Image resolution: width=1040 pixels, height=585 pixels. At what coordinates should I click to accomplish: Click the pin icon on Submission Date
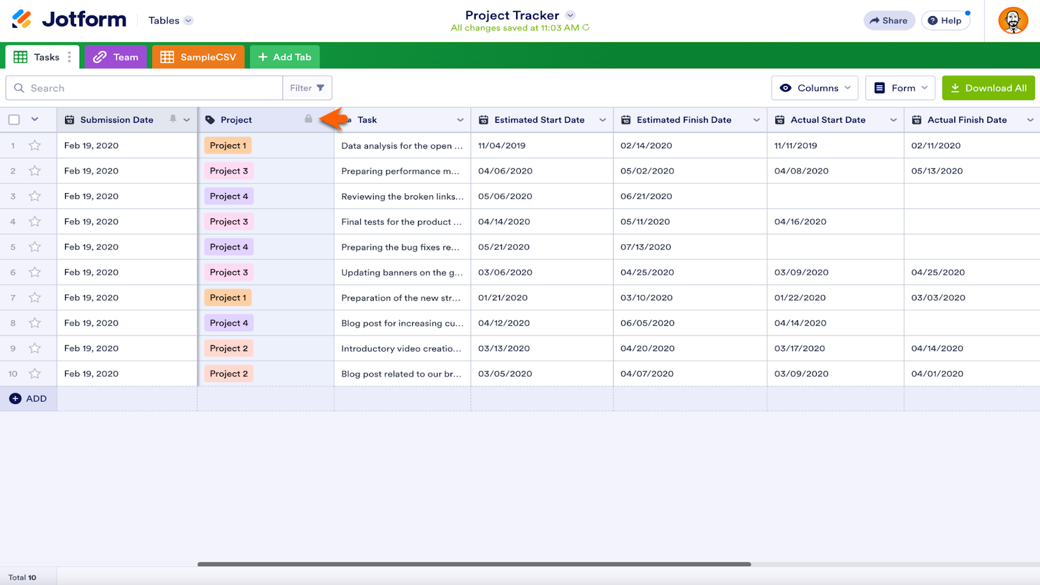click(x=173, y=119)
